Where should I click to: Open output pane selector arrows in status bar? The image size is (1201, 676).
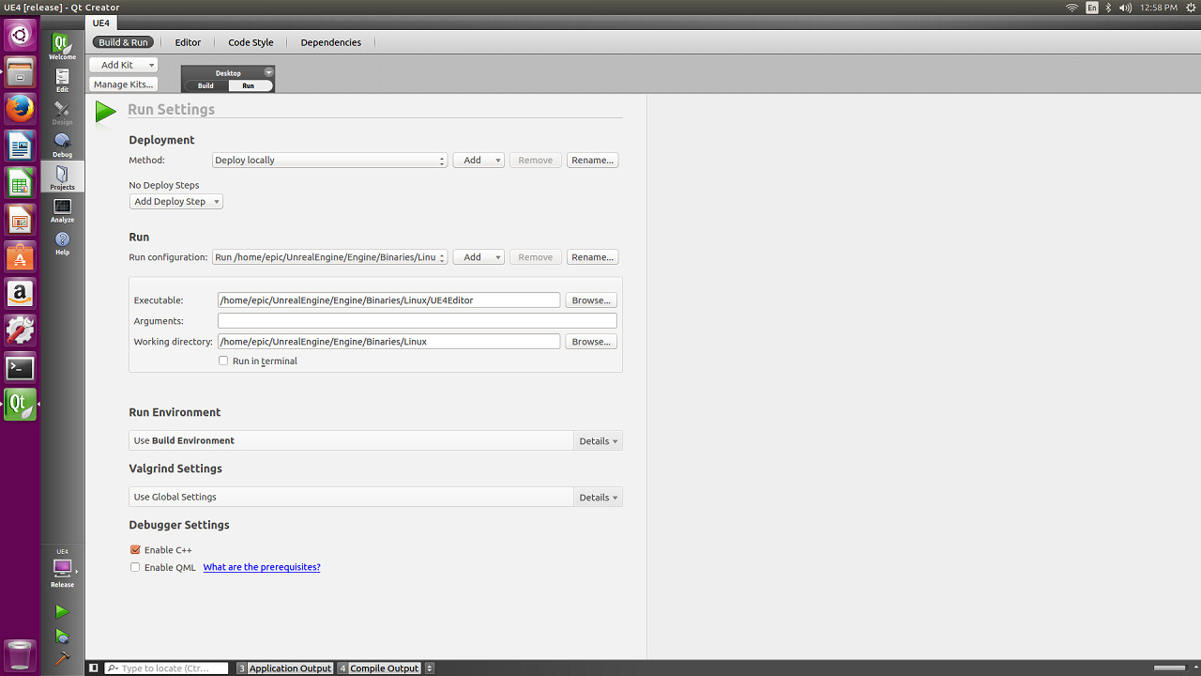click(x=430, y=668)
